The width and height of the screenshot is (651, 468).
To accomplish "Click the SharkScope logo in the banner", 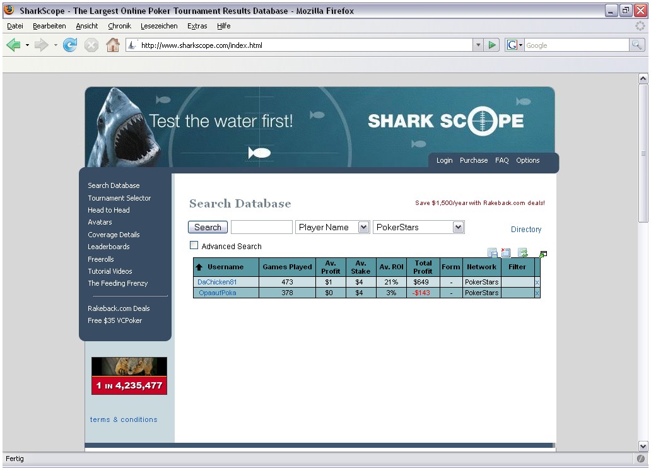I will (x=445, y=121).
